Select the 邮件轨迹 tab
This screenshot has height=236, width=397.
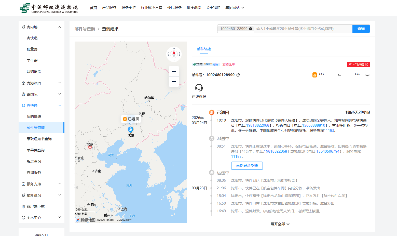pyautogui.click(x=204, y=49)
